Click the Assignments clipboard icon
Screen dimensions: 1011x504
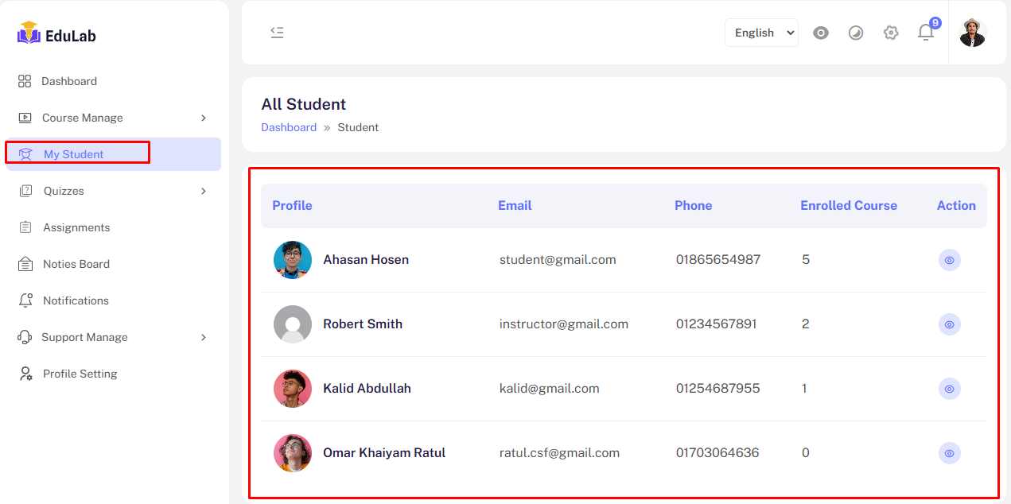point(25,227)
